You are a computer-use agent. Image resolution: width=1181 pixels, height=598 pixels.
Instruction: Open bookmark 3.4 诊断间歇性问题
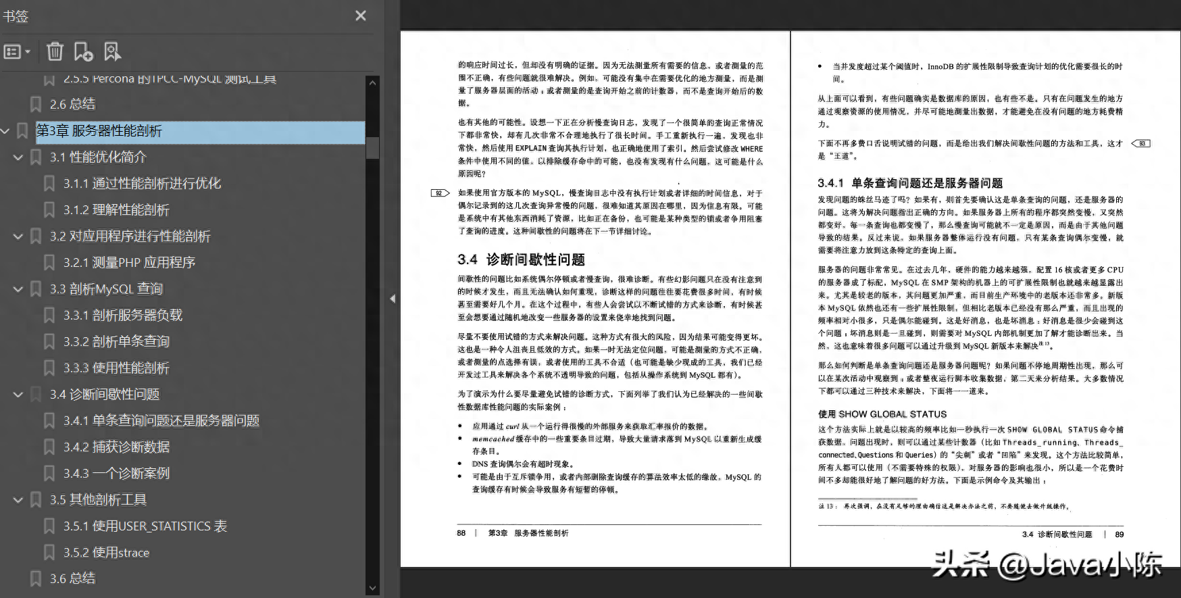[104, 394]
